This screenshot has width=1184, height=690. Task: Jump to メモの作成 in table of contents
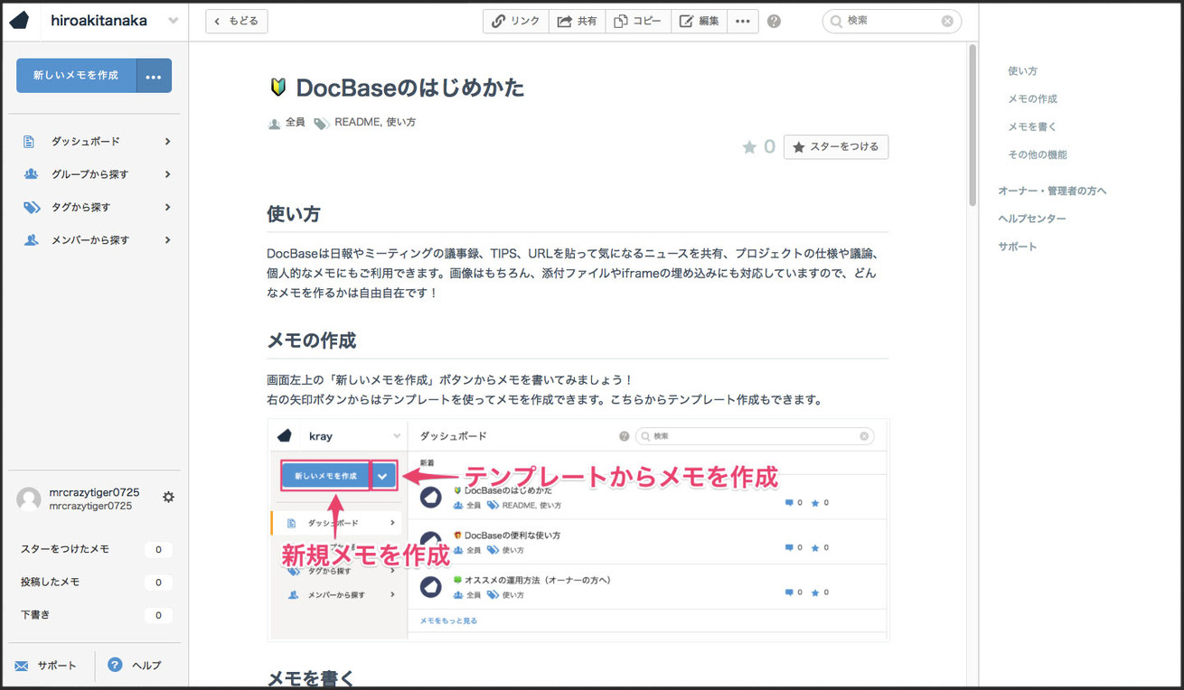click(x=1032, y=98)
